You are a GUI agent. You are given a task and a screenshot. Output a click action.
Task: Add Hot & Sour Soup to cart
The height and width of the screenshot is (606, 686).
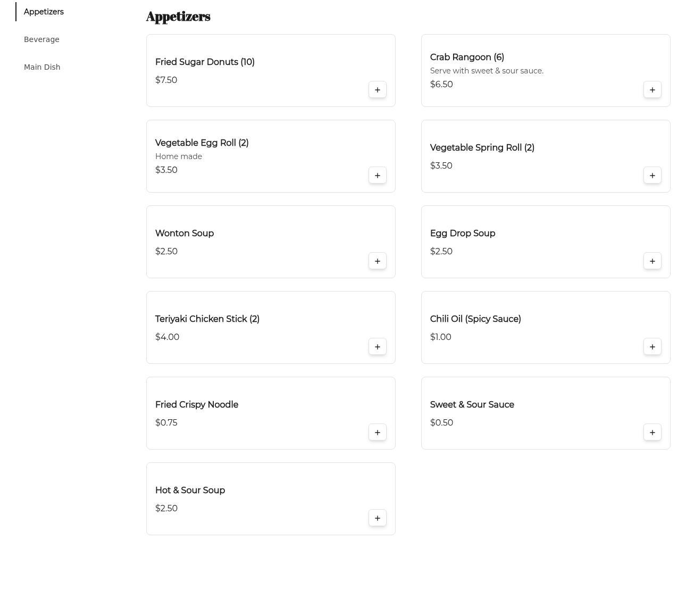point(377,518)
